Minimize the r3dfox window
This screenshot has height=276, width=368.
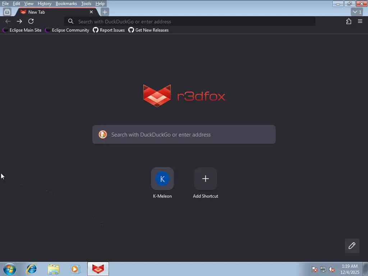point(338,4)
